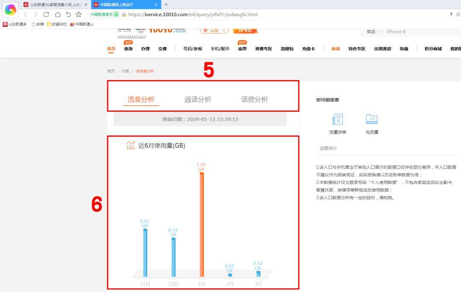Go to the browser home page
This screenshot has width=461, height=292.
(58, 14)
